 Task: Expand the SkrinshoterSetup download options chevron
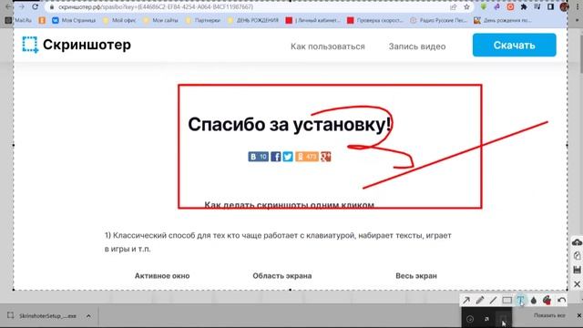(88, 316)
